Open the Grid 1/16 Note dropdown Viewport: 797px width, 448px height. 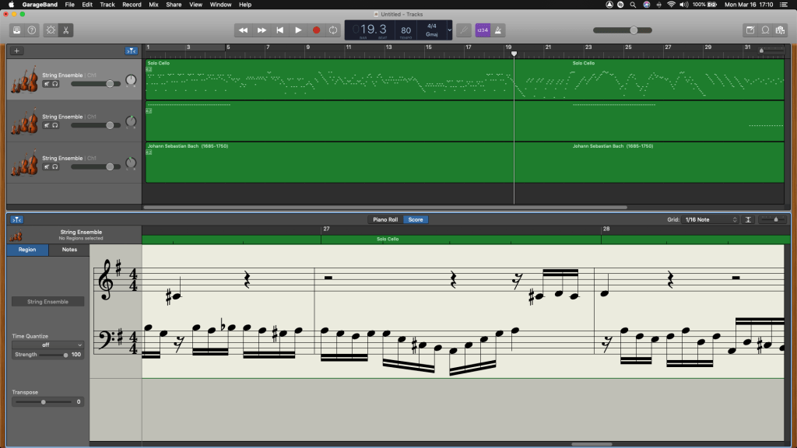pyautogui.click(x=710, y=220)
